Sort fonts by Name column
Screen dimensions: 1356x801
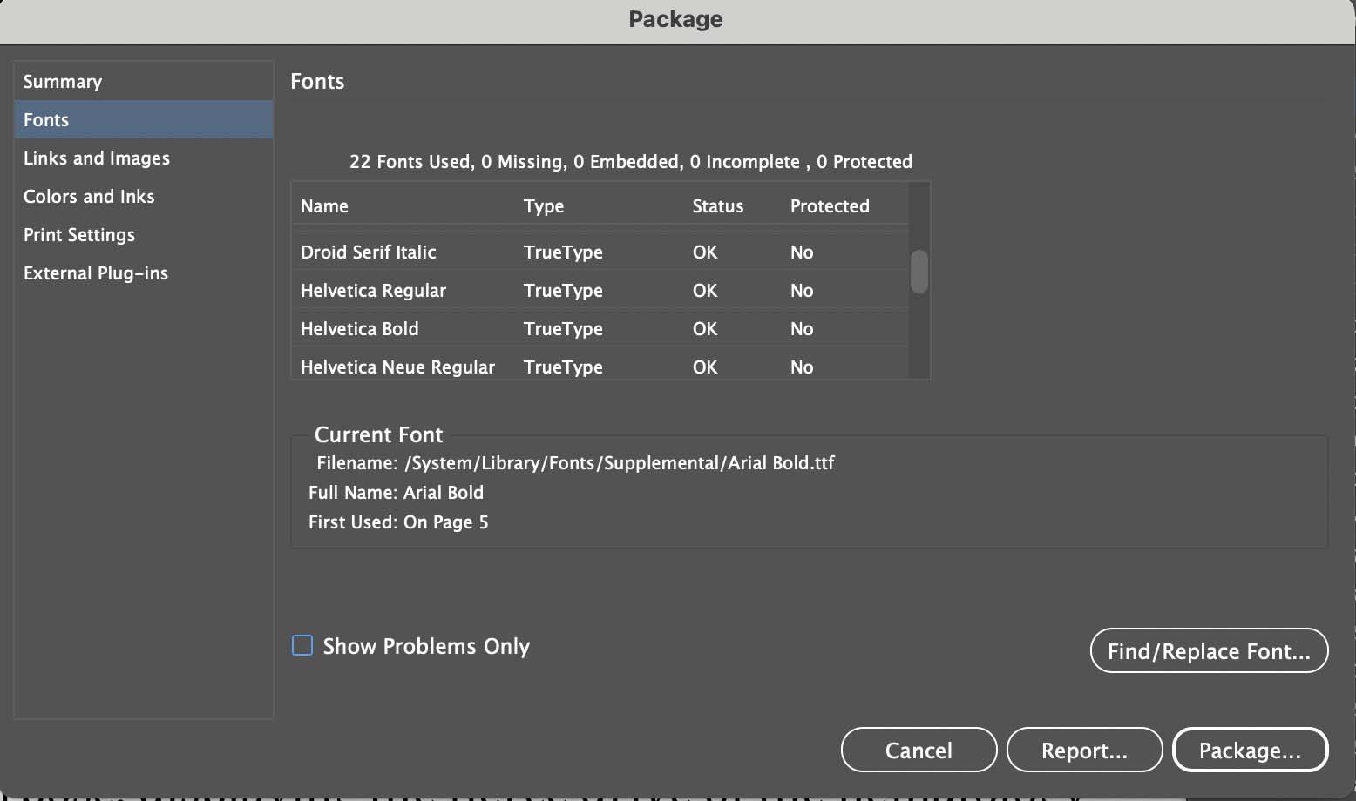pyautogui.click(x=324, y=205)
